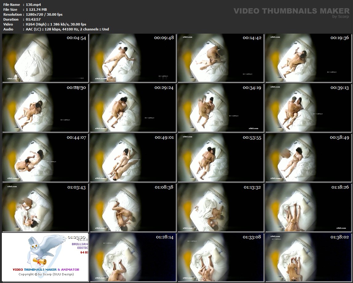Select the file size value 1 121.74 MB

(36, 10)
